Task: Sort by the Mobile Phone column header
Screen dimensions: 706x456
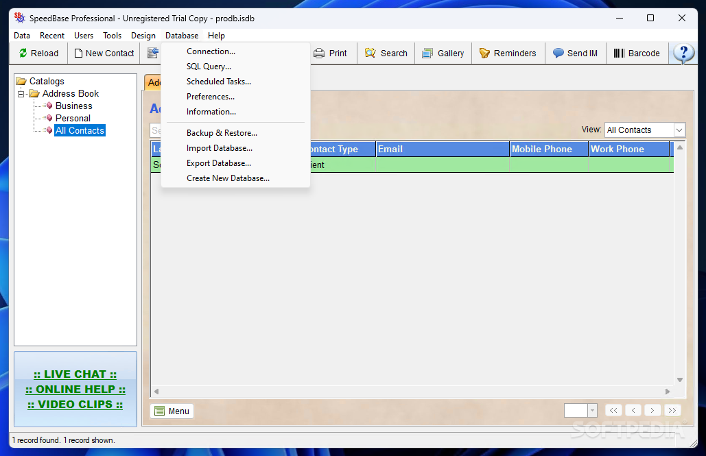Action: [549, 149]
